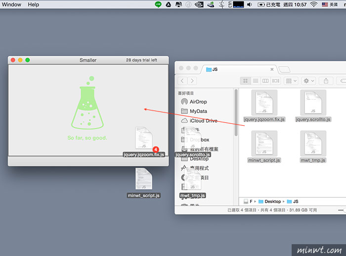Viewport: 346px width, 256px height.
Task: Open the Help menu
Action: coord(33,4)
